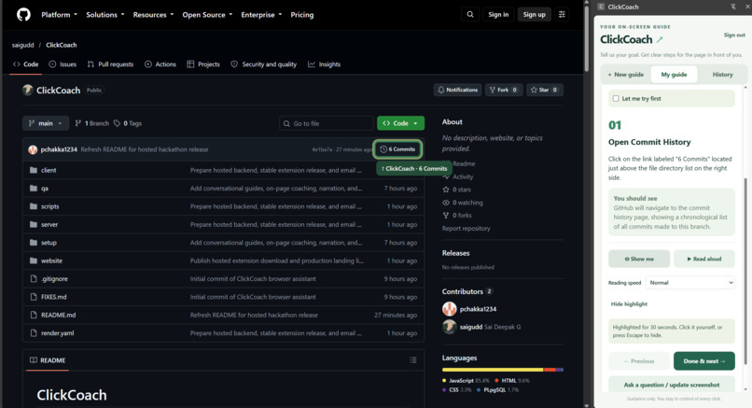
Task: Click the ClickCoach repository avatar
Action: point(27,90)
